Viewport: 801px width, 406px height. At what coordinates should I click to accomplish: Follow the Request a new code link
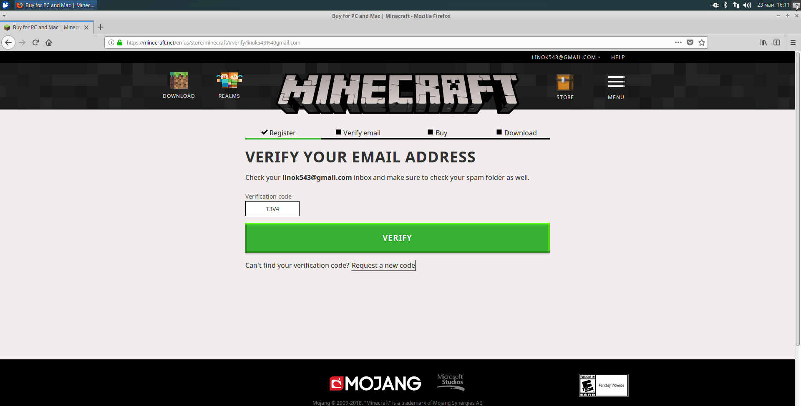(383, 266)
